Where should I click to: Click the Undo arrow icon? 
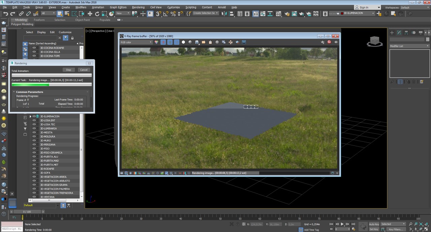tap(6, 14)
